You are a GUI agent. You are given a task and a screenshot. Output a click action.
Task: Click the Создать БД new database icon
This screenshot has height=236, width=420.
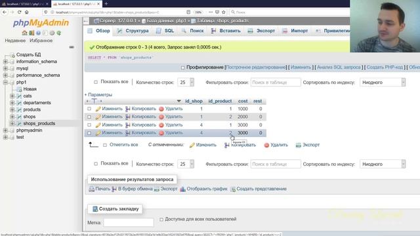click(12, 55)
